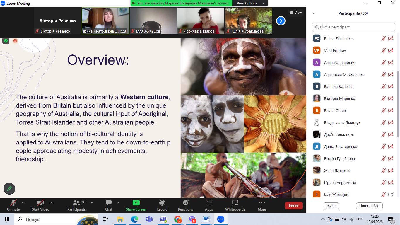
Task: Click the Unmute microphone icon in toolbar
Action: point(13,203)
